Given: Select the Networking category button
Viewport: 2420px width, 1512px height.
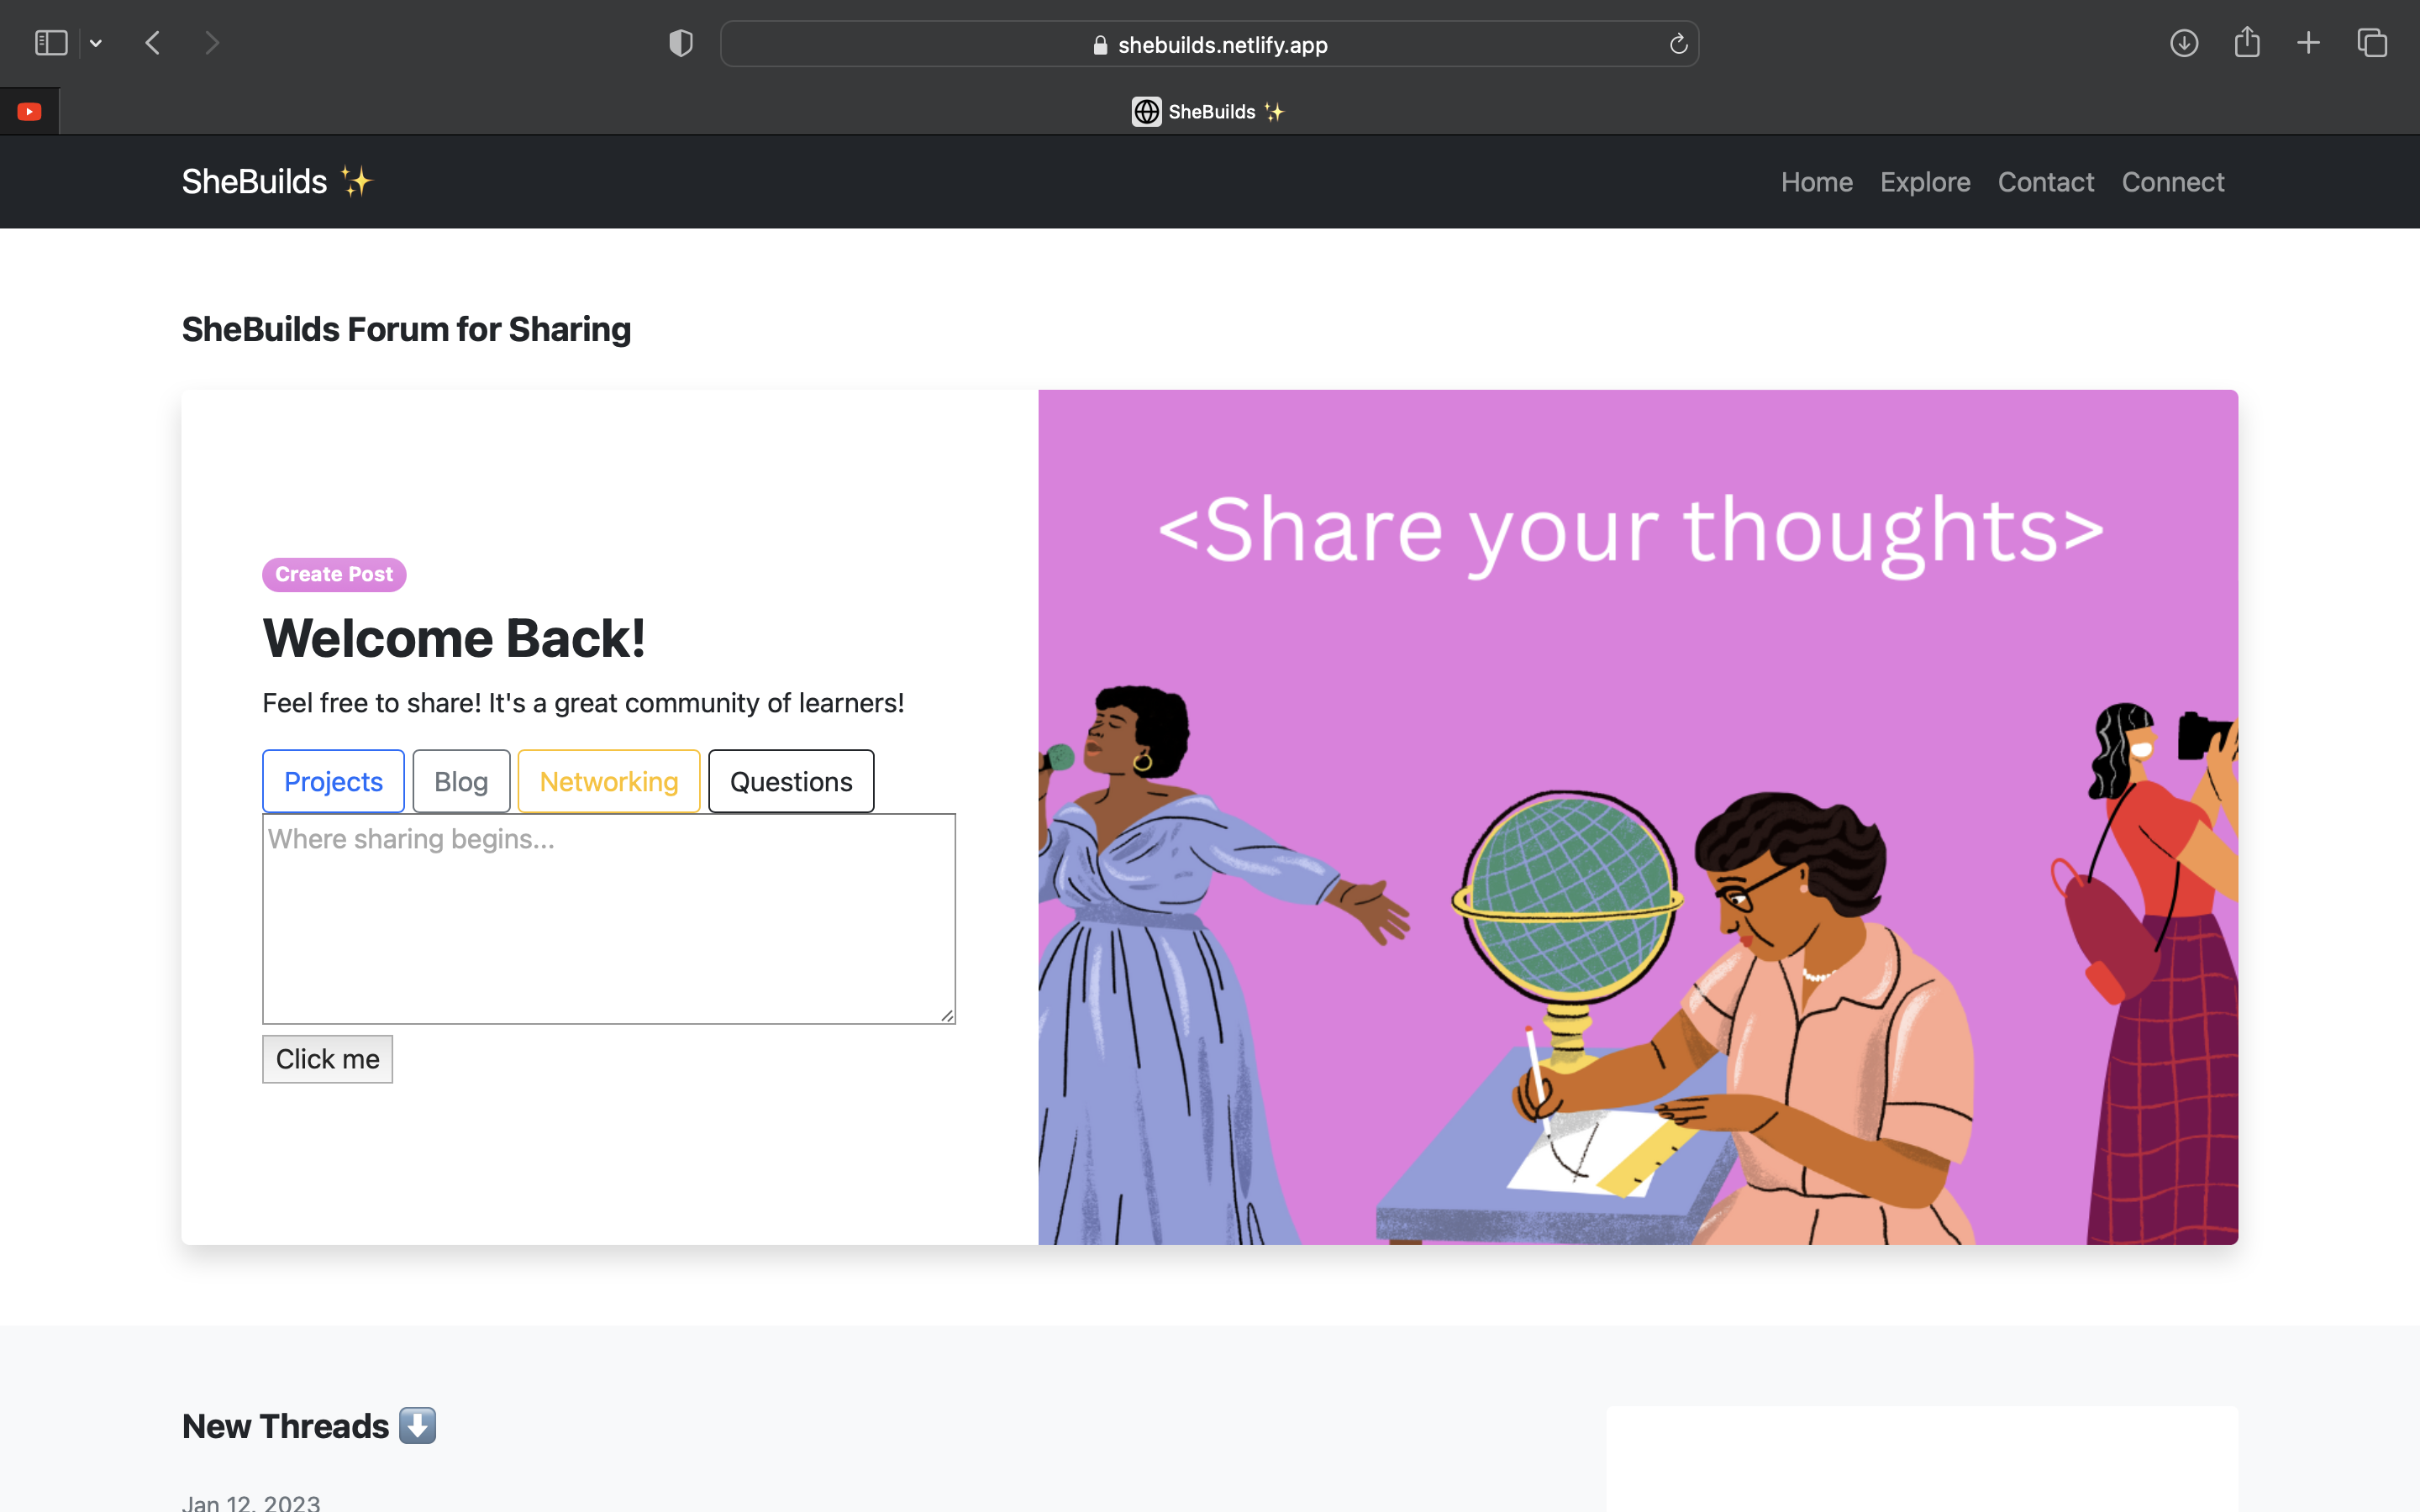Looking at the screenshot, I should (x=608, y=781).
